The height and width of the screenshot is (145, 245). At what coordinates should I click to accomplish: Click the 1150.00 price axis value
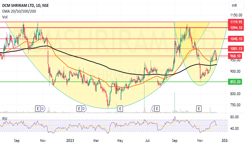click(x=236, y=15)
